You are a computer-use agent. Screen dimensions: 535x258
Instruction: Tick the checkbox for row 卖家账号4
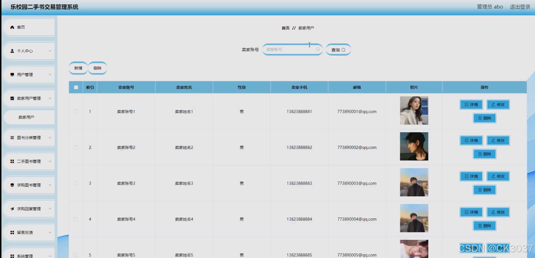coord(75,219)
